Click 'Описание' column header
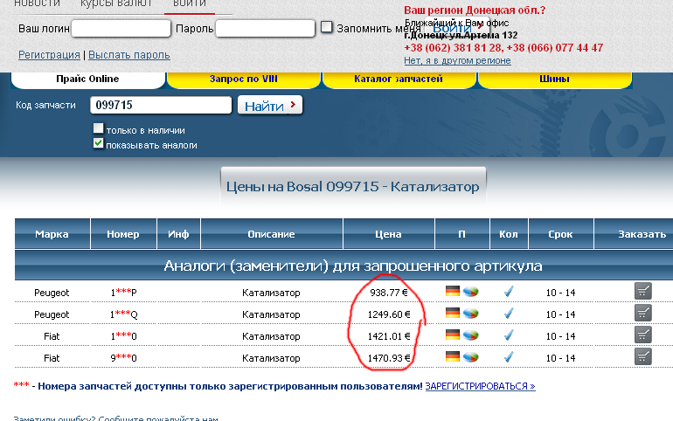The height and width of the screenshot is (421, 673). coord(271,234)
